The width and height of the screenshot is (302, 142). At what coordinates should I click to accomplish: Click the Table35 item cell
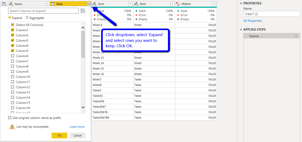(x=112, y=96)
